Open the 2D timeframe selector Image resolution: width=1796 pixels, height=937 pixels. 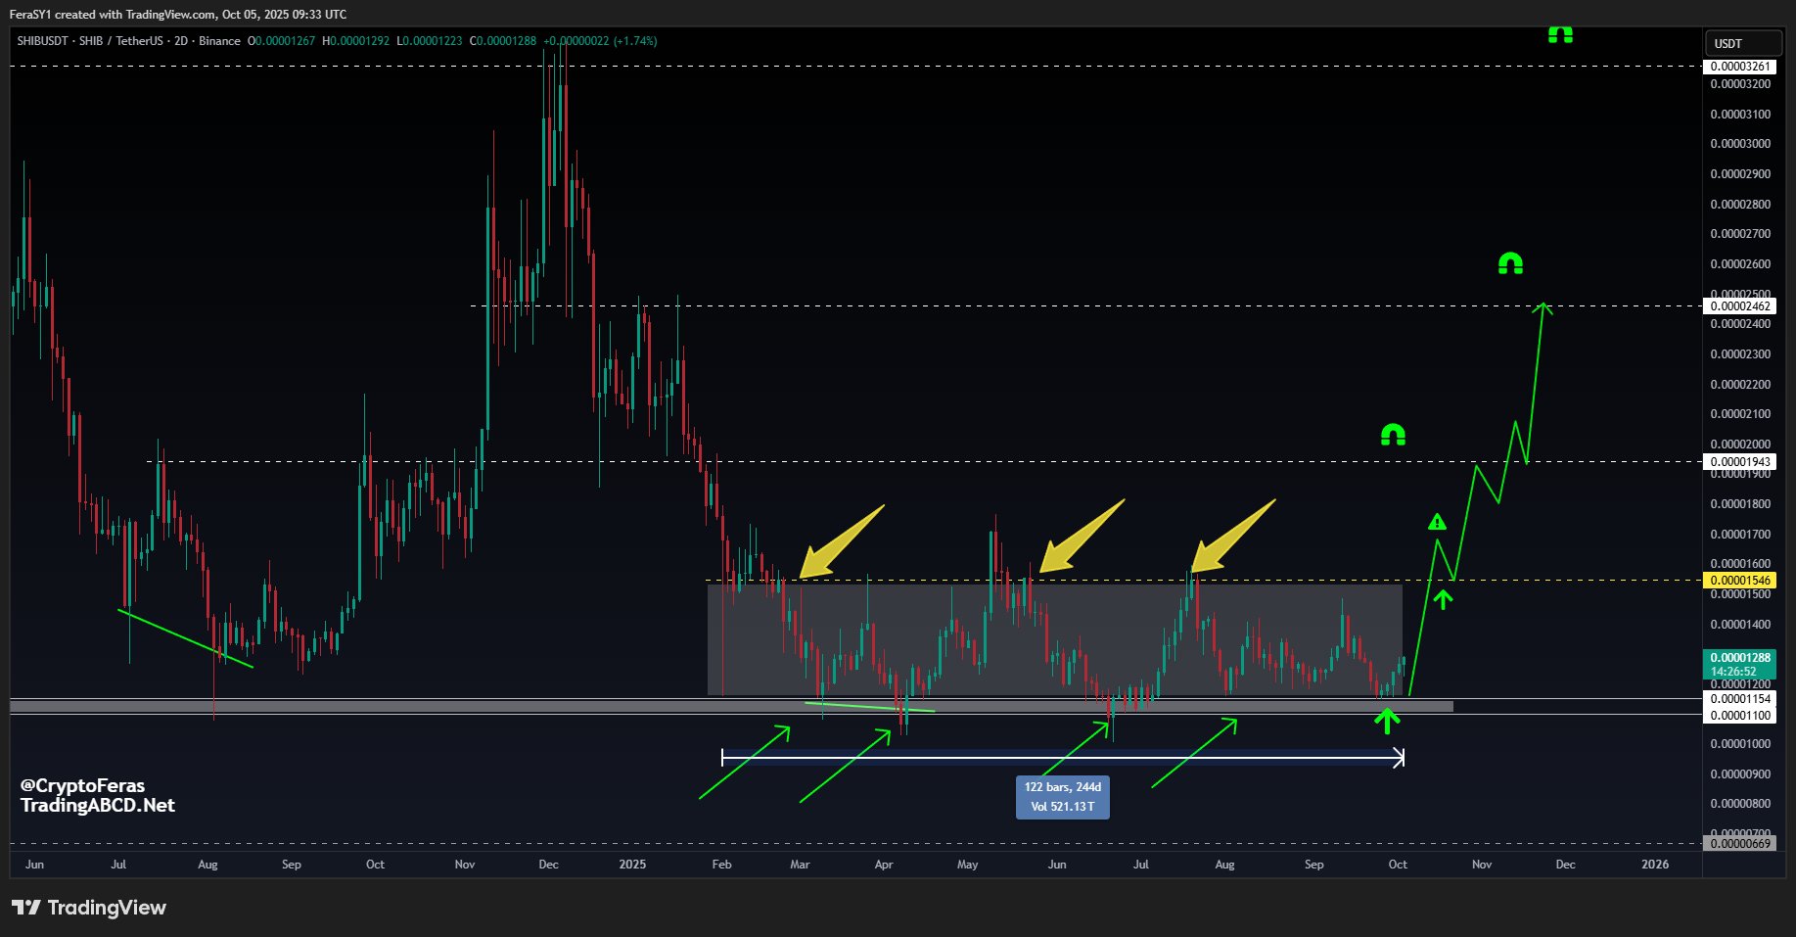point(180,41)
